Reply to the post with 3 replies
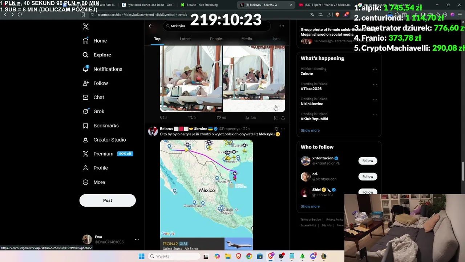This screenshot has height=262, width=465. (x=163, y=118)
